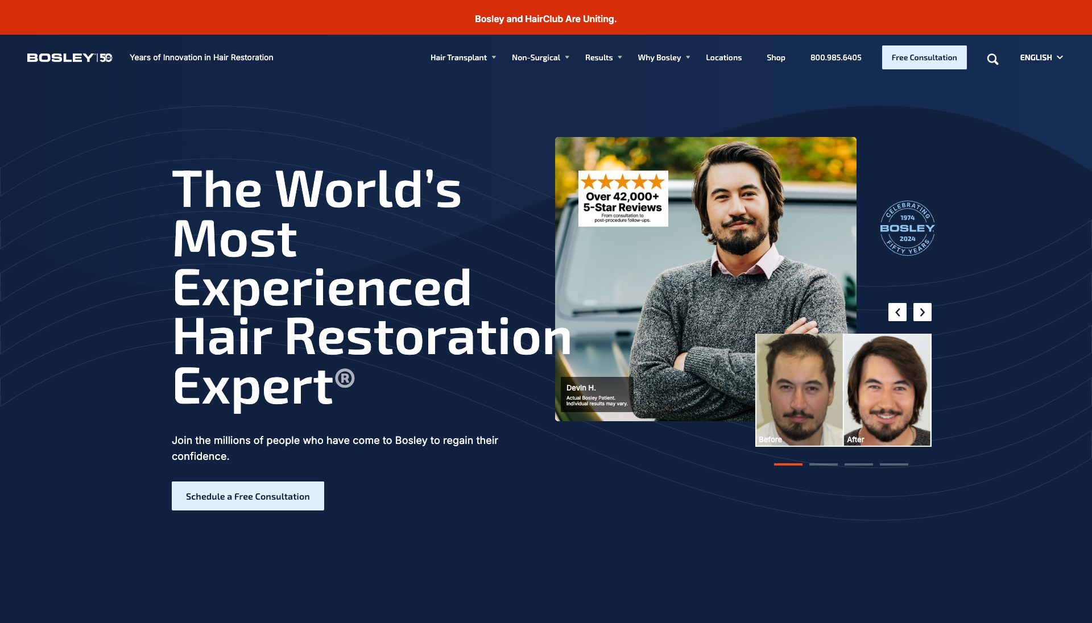Go to the previous carousel slide arrow
Viewport: 1092px width, 623px height.
(x=897, y=312)
